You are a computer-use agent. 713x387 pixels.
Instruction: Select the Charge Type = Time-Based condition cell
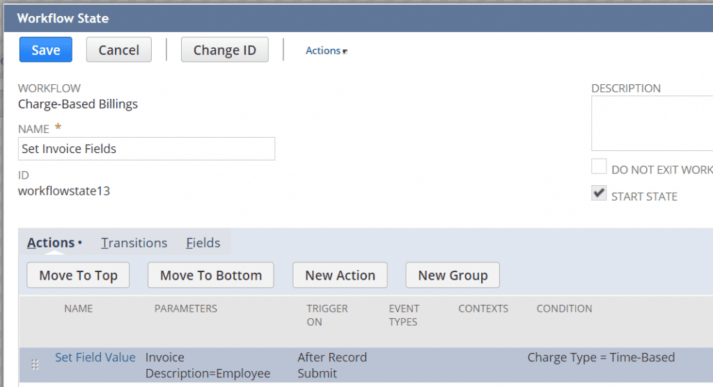coord(601,358)
